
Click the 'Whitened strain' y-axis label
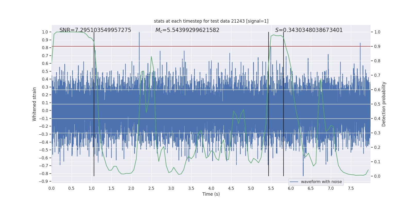[x=35, y=104]
